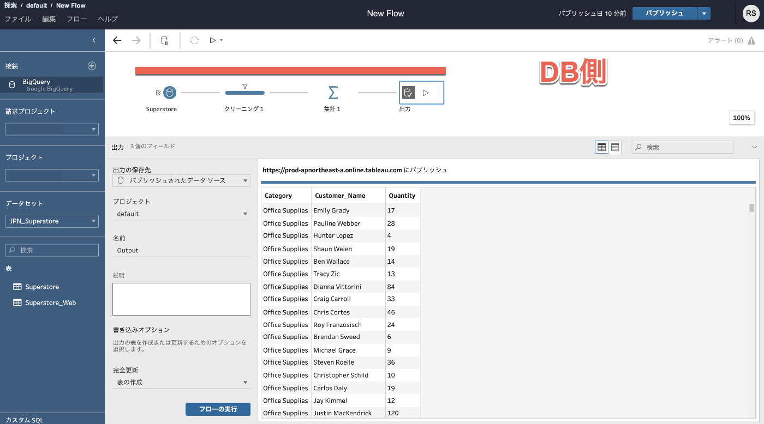Open the RS user avatar menu
Image resolution: width=764 pixels, height=424 pixels.
tap(751, 14)
